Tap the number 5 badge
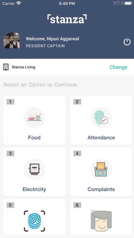Image resolution: width=134 pixels, height=238 pixels. [10, 205]
